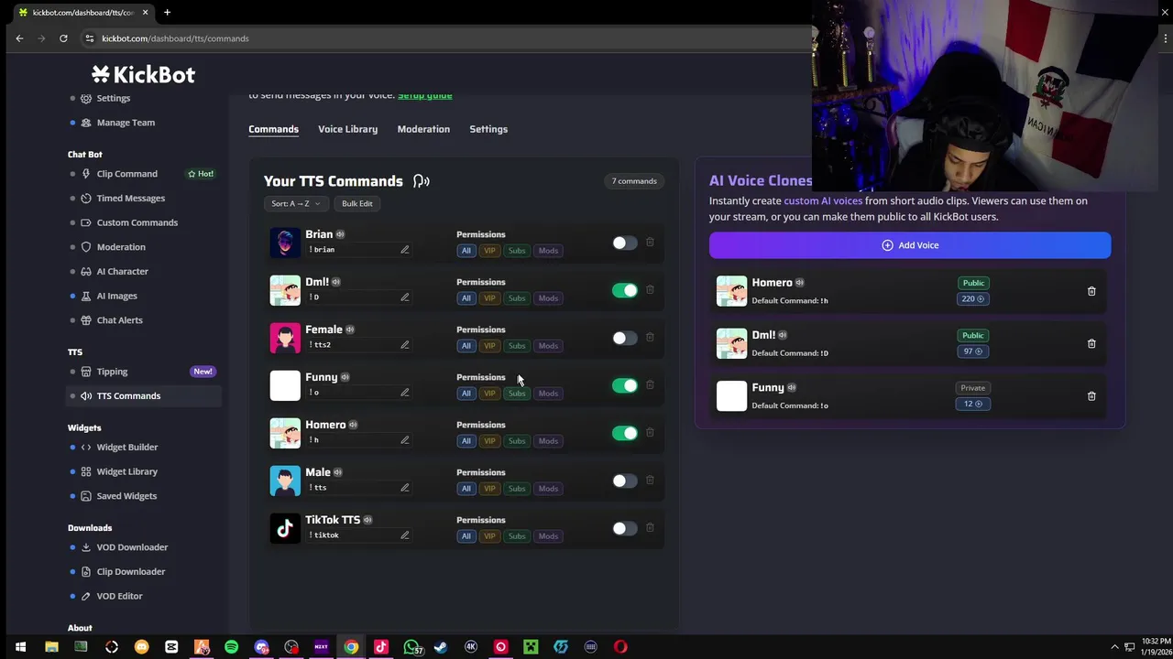Enable the Brian command toggle
This screenshot has width=1173, height=659.
(625, 243)
